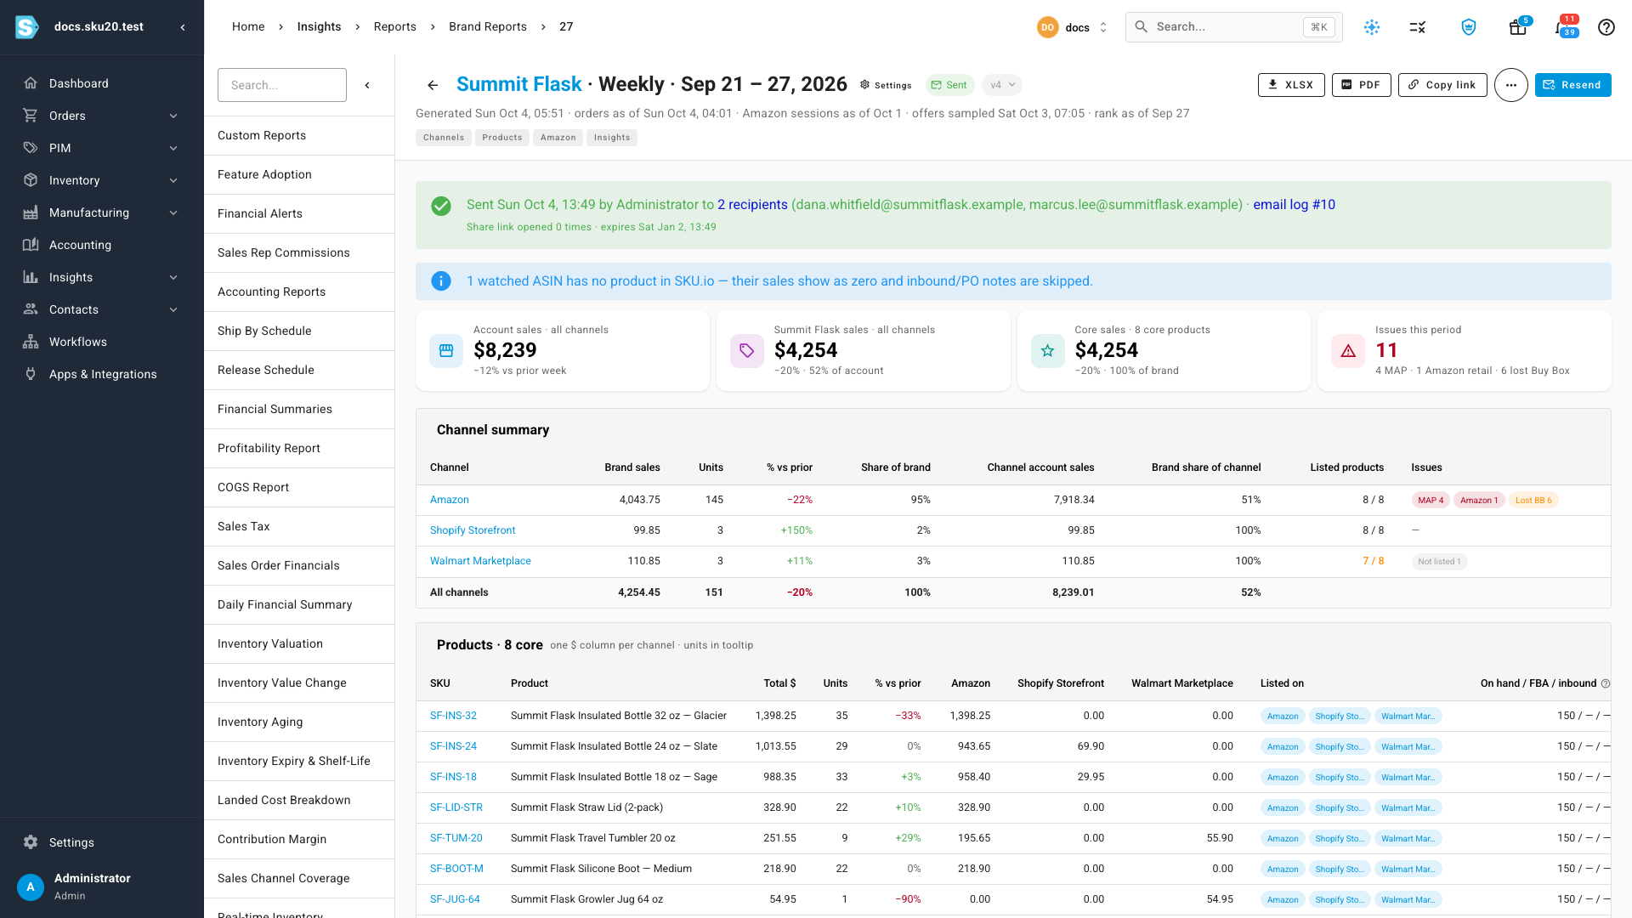This screenshot has width=1632, height=918.
Task: Open the Amazon channel link
Action: pos(450,500)
